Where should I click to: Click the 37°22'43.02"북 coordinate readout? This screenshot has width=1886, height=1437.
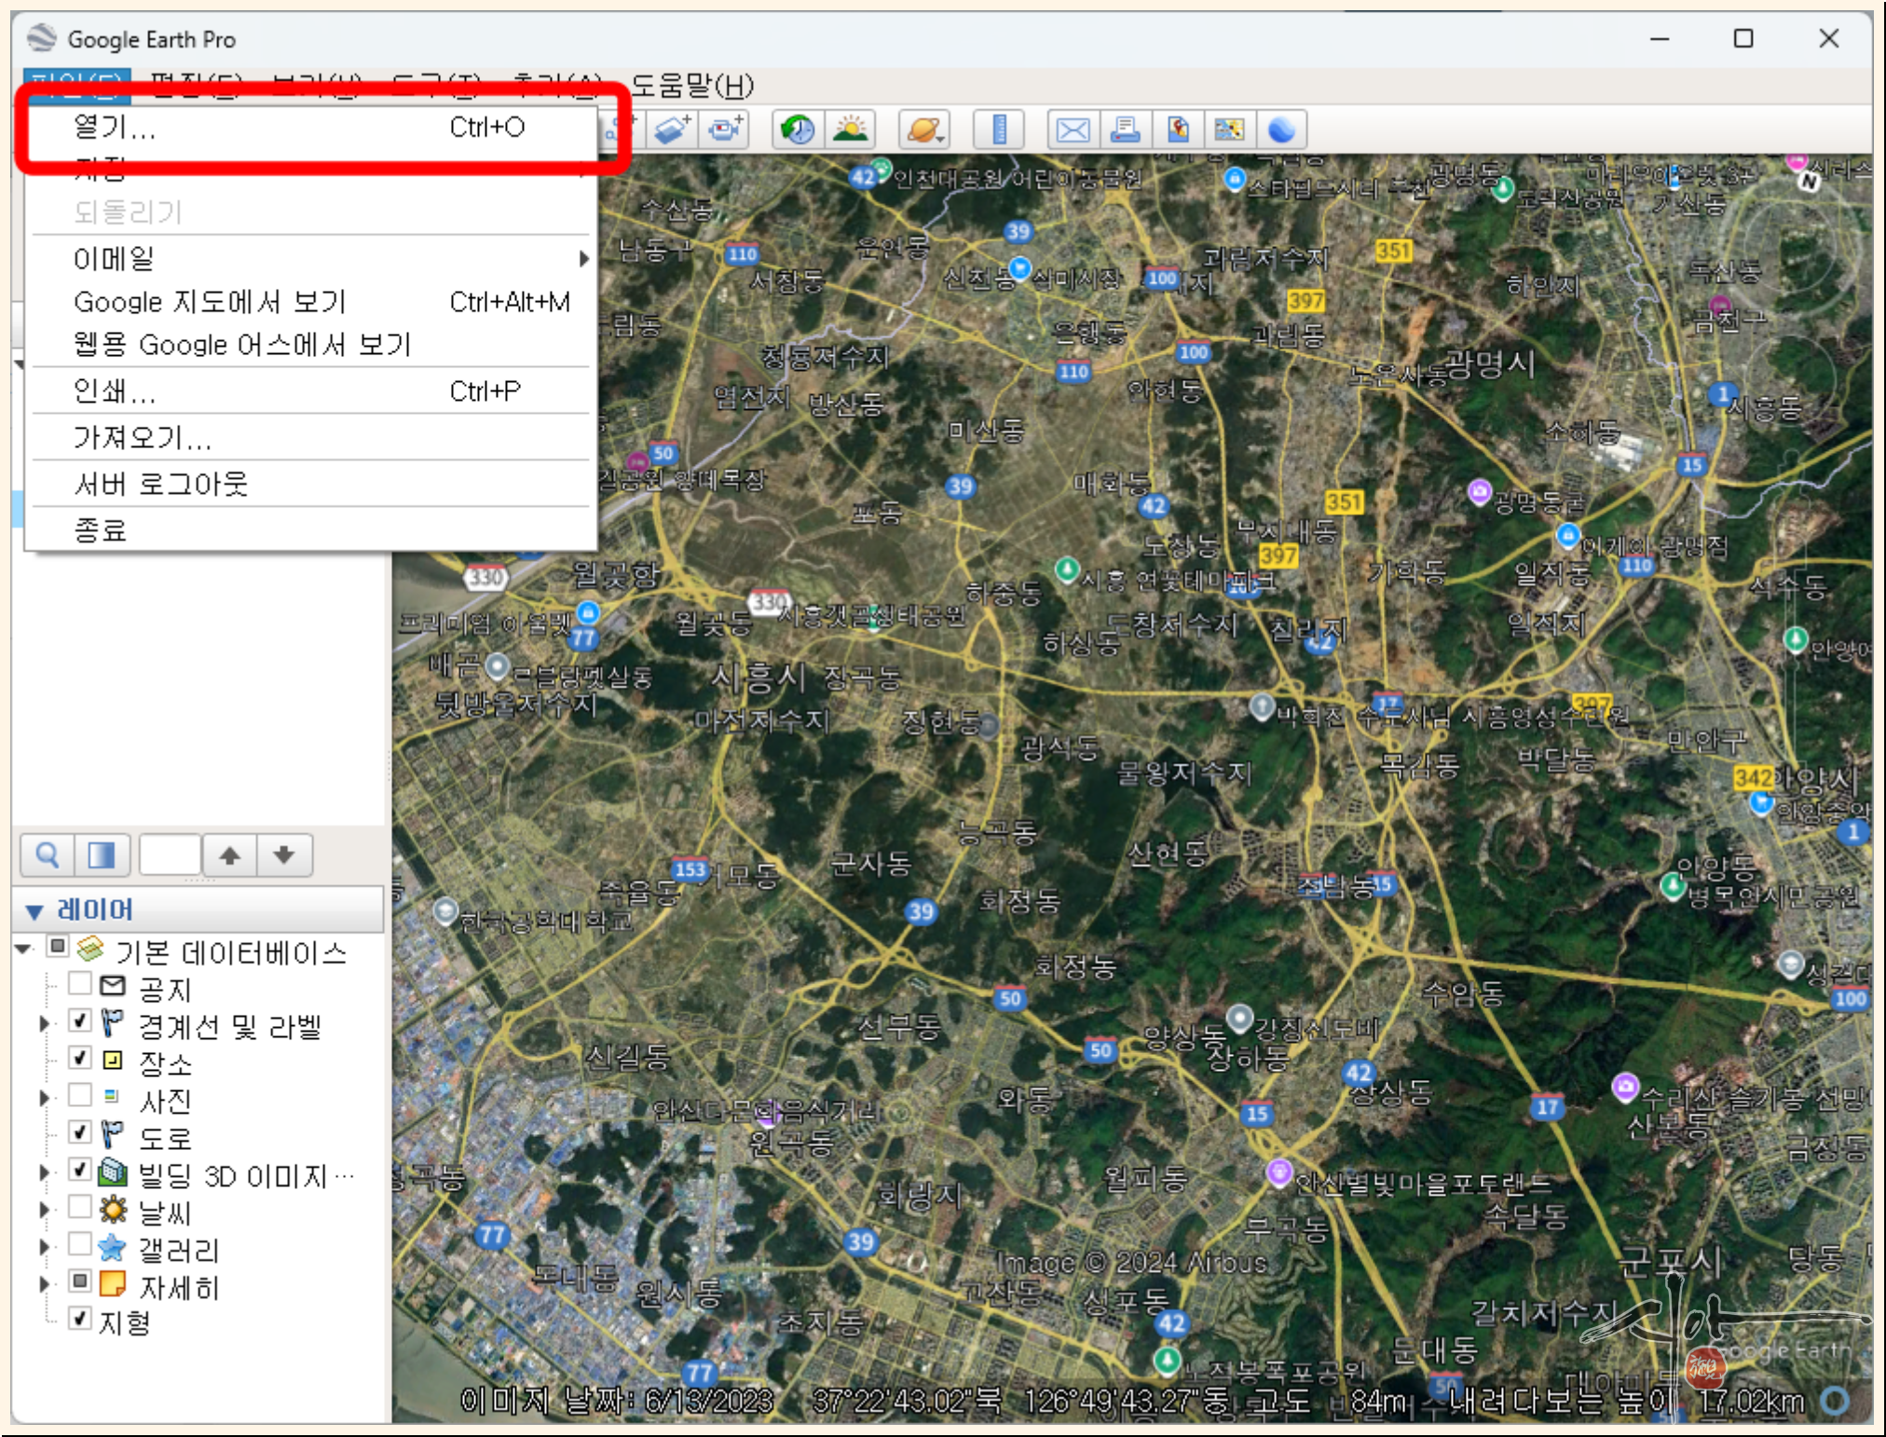point(907,1401)
